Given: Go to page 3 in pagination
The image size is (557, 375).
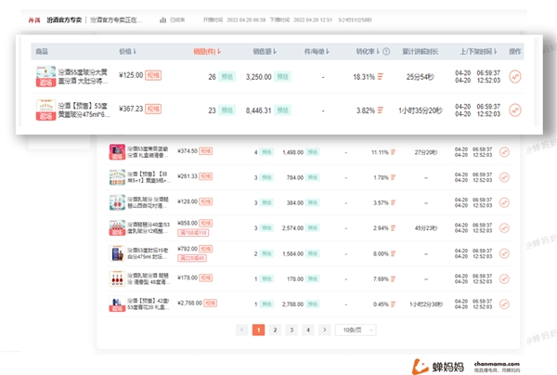Looking at the screenshot, I should 291,330.
